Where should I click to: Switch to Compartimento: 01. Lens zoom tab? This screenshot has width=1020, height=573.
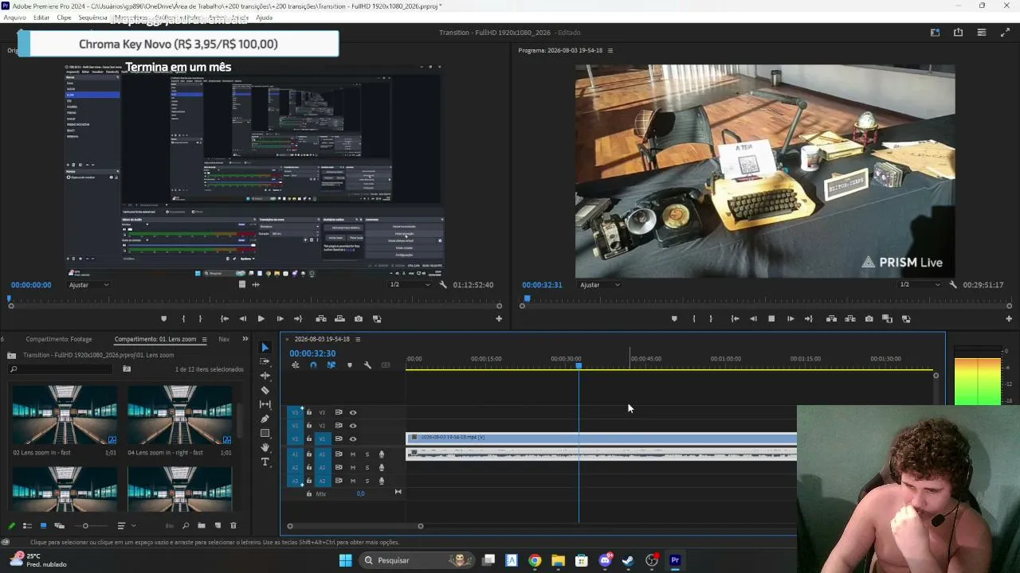point(155,339)
